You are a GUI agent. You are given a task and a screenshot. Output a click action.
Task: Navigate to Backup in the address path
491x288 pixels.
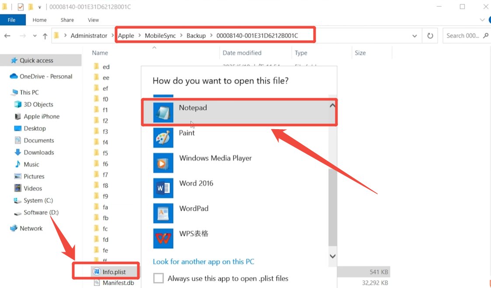pyautogui.click(x=196, y=36)
